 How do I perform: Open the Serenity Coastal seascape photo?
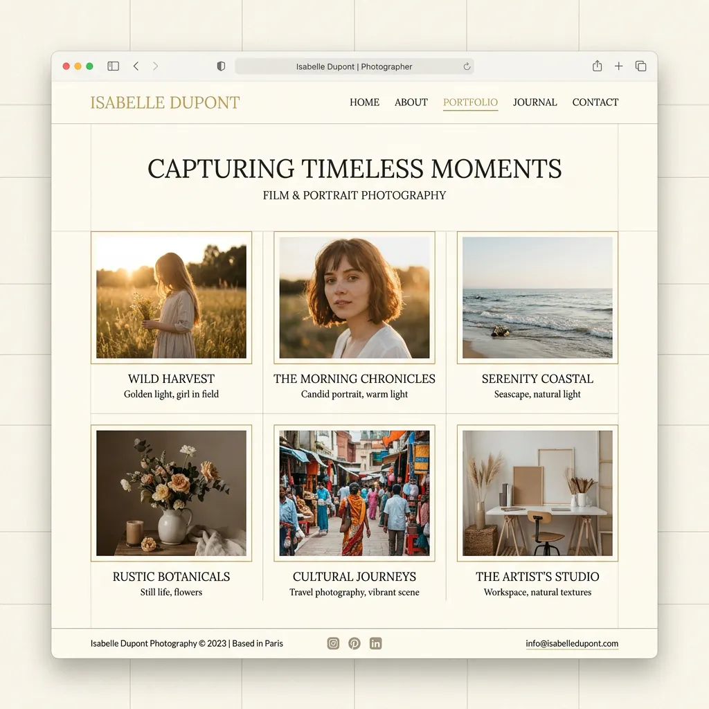[x=537, y=298]
